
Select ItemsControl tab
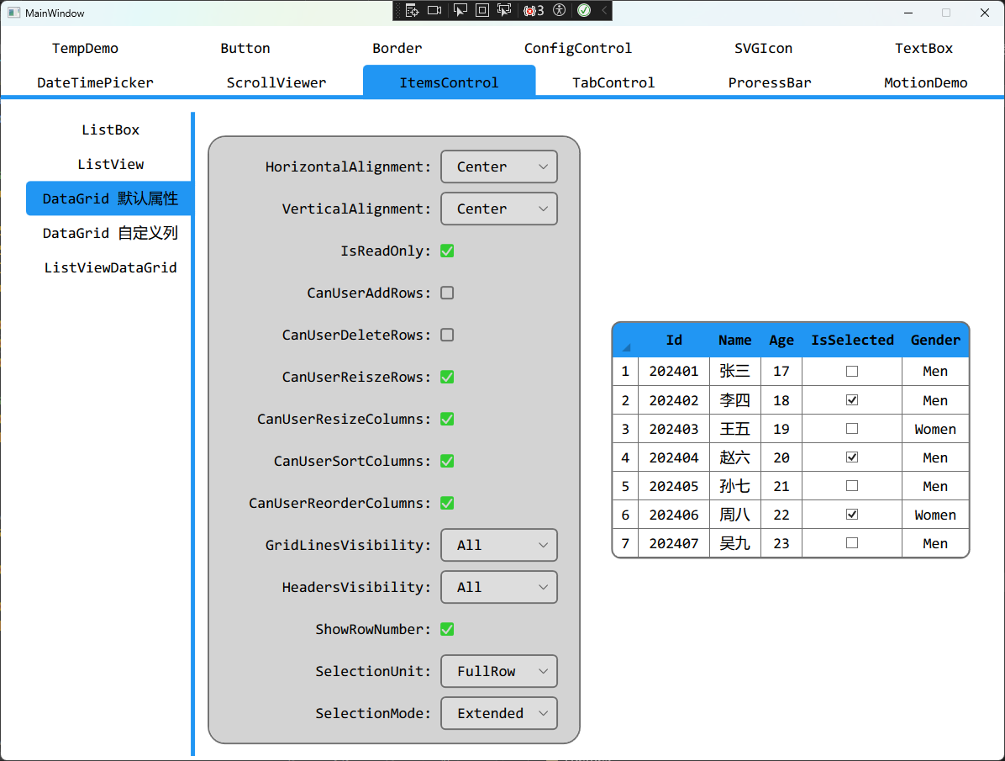pos(450,82)
